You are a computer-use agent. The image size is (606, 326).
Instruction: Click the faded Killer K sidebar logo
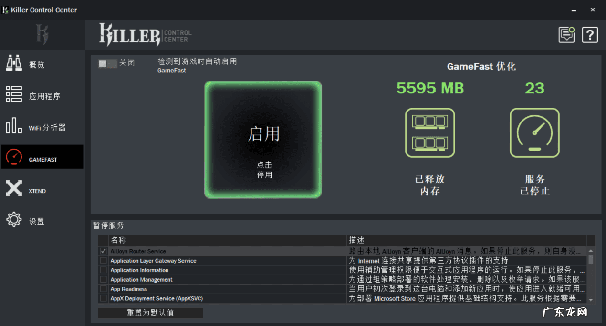[42, 34]
